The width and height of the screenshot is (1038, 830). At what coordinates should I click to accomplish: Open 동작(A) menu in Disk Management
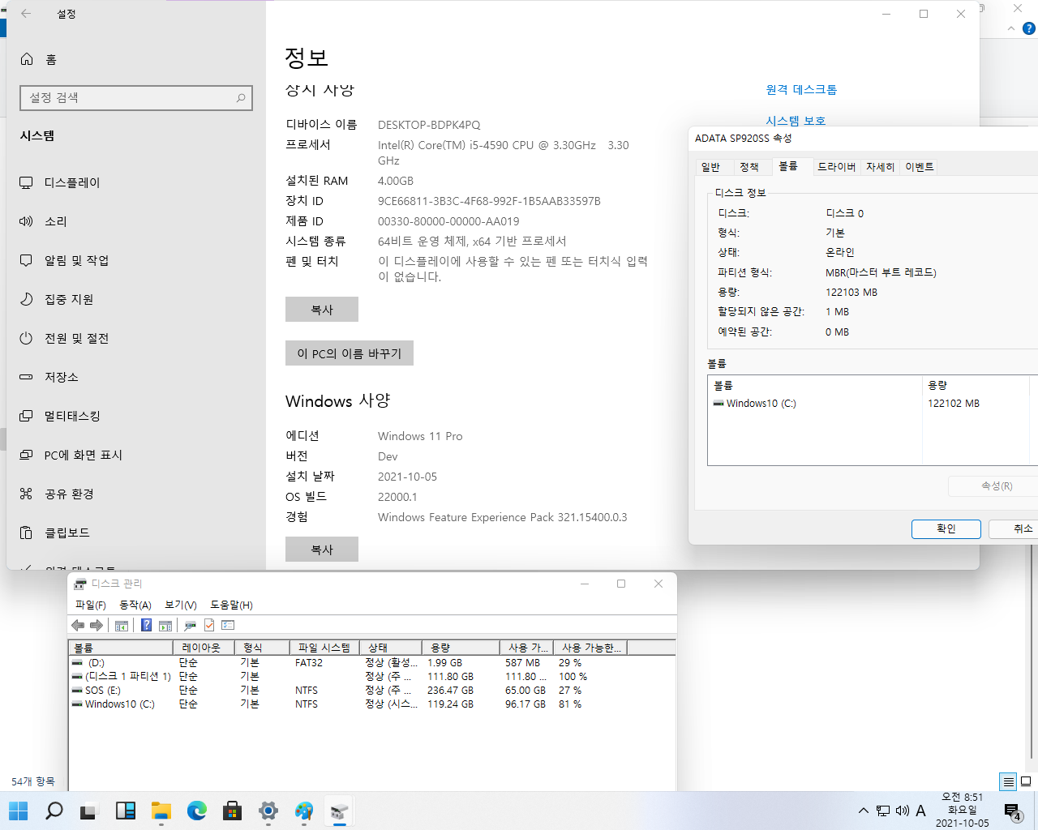[135, 605]
